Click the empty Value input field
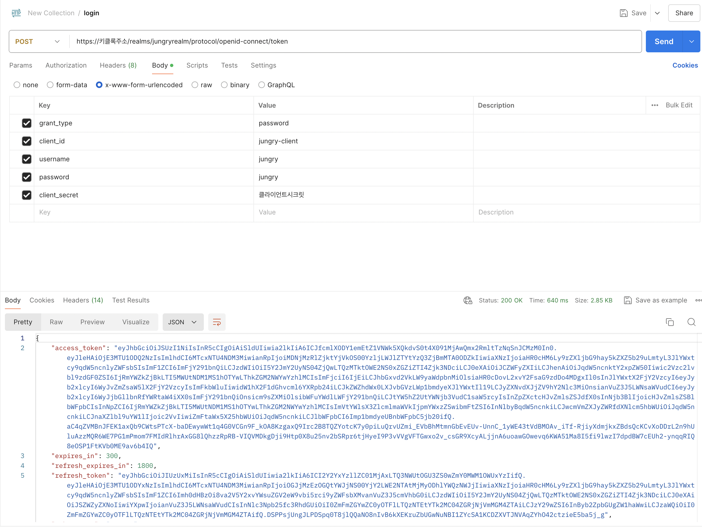This screenshot has height=527, width=702. [363, 213]
